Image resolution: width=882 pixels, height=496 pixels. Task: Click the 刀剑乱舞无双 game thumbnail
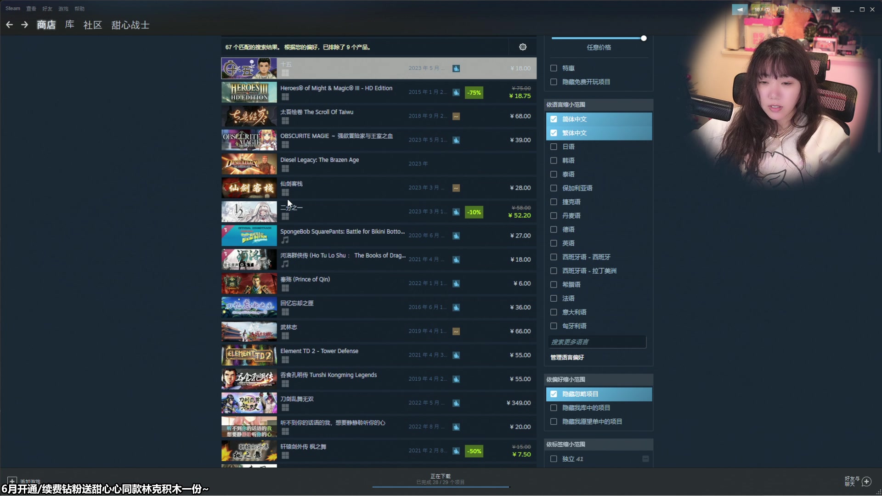point(249,403)
